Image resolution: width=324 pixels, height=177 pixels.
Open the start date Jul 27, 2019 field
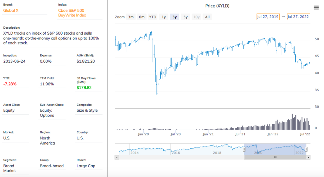[268, 17]
